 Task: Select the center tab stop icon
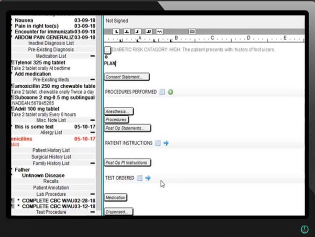(127, 32)
